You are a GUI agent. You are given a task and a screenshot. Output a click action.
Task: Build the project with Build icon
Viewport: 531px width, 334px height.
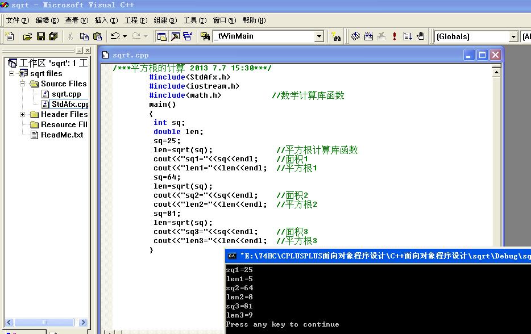pos(368,36)
